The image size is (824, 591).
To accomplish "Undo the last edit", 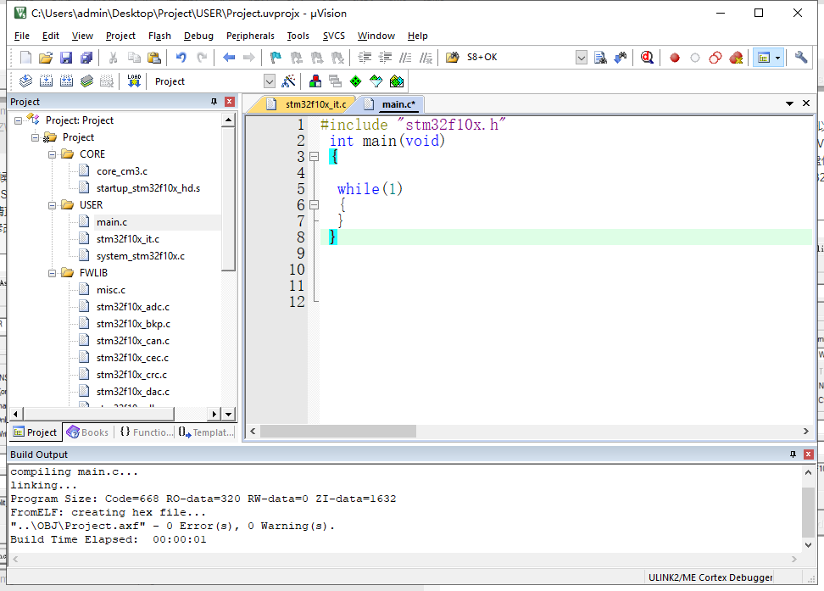I will pyautogui.click(x=181, y=58).
